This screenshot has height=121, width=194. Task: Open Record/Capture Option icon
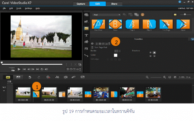48,77
